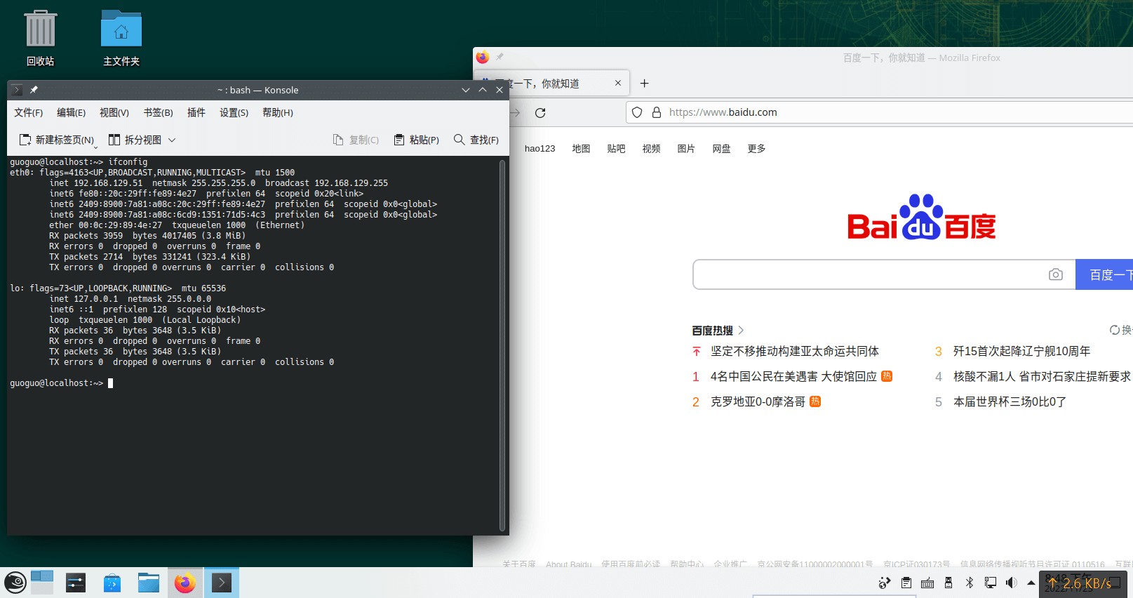The image size is (1133, 598).
Task: Click the Konsole terminal vertical scrollbar
Action: 502,344
